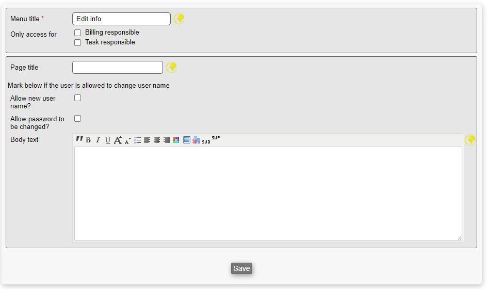Click the remove formatting icon
The image size is (488, 289).
[x=196, y=140]
